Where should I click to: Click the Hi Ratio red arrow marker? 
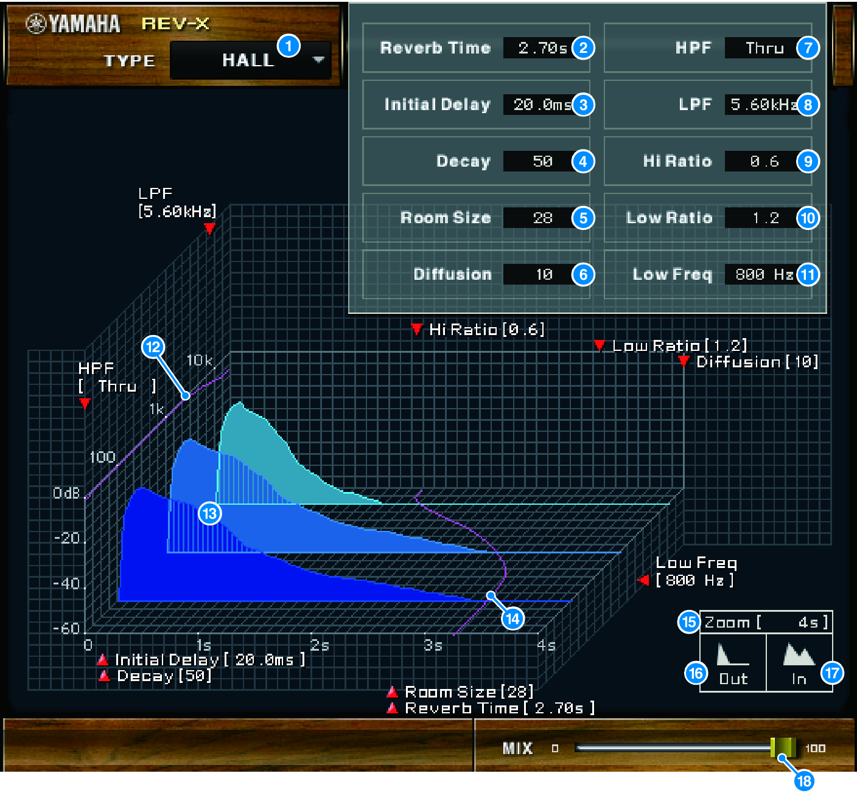(417, 330)
